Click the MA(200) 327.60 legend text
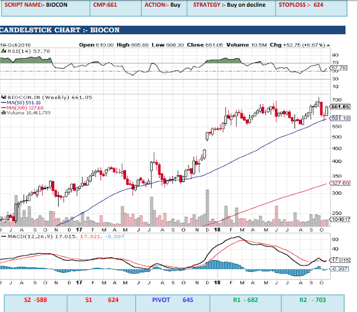 click(25, 108)
